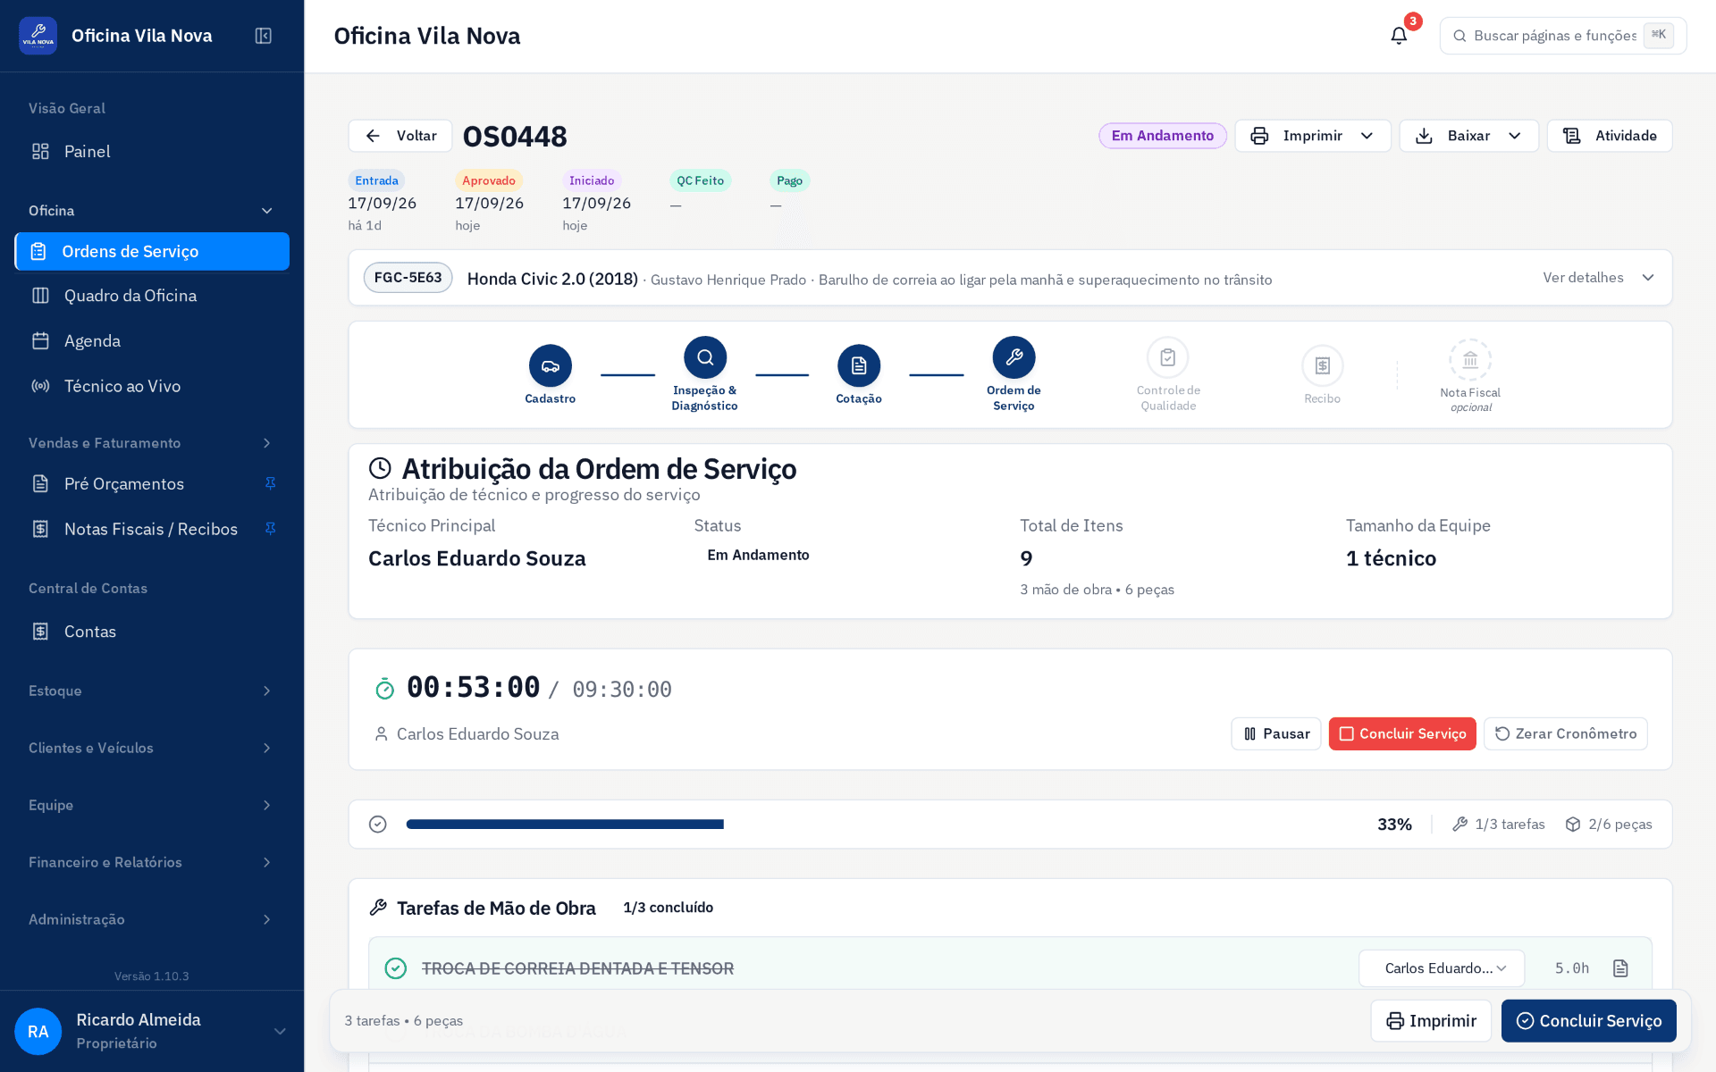Expand the Estoque sidebar section
1716x1072 pixels.
(x=152, y=691)
